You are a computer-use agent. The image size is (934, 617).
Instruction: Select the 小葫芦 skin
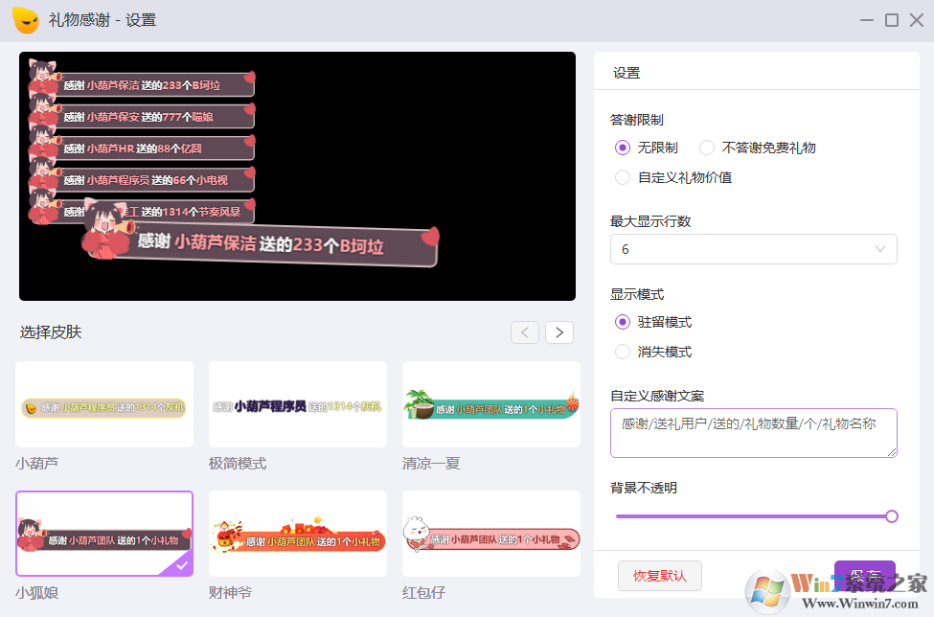[103, 404]
